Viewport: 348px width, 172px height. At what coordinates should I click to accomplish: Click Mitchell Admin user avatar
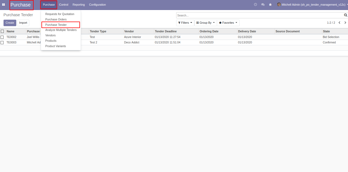click(279, 5)
